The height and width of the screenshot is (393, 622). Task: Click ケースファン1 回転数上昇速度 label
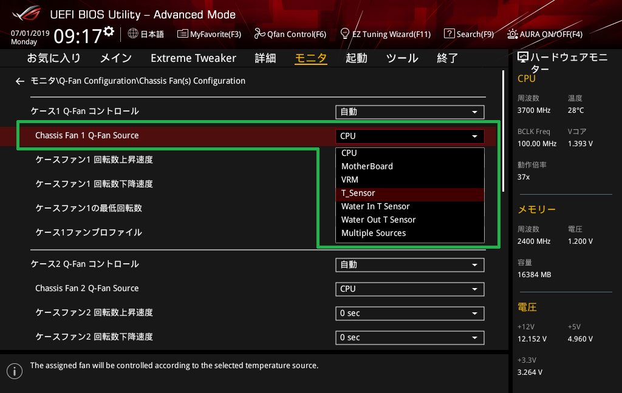click(x=94, y=160)
